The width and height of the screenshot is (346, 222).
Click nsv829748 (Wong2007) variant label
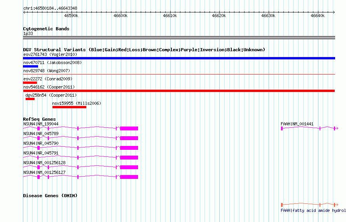47,71
